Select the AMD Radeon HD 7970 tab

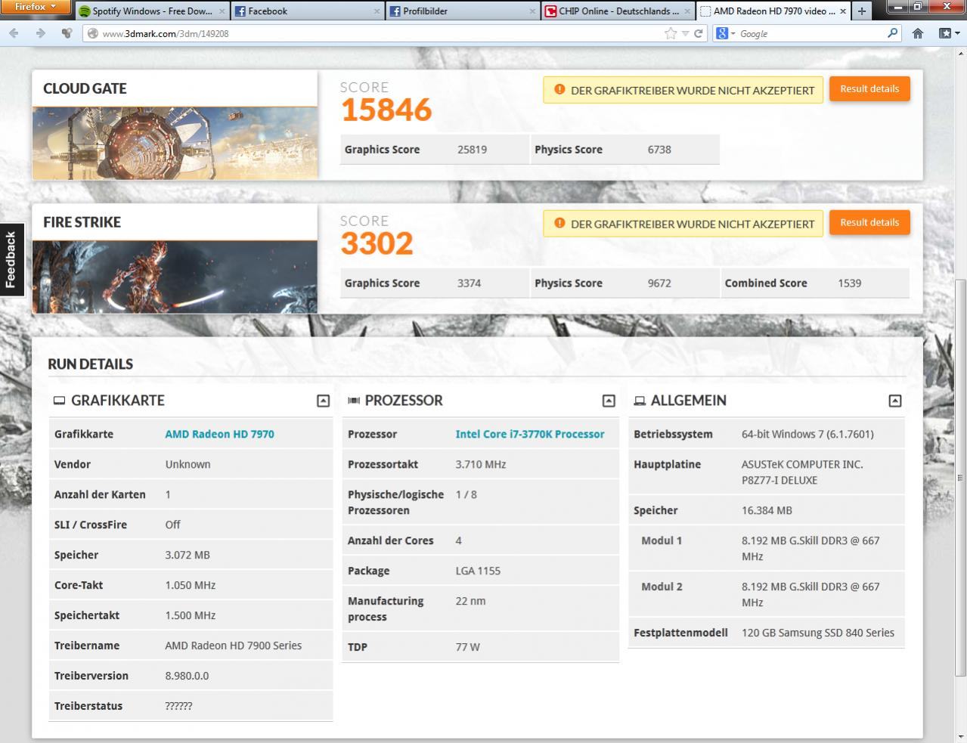(x=773, y=11)
